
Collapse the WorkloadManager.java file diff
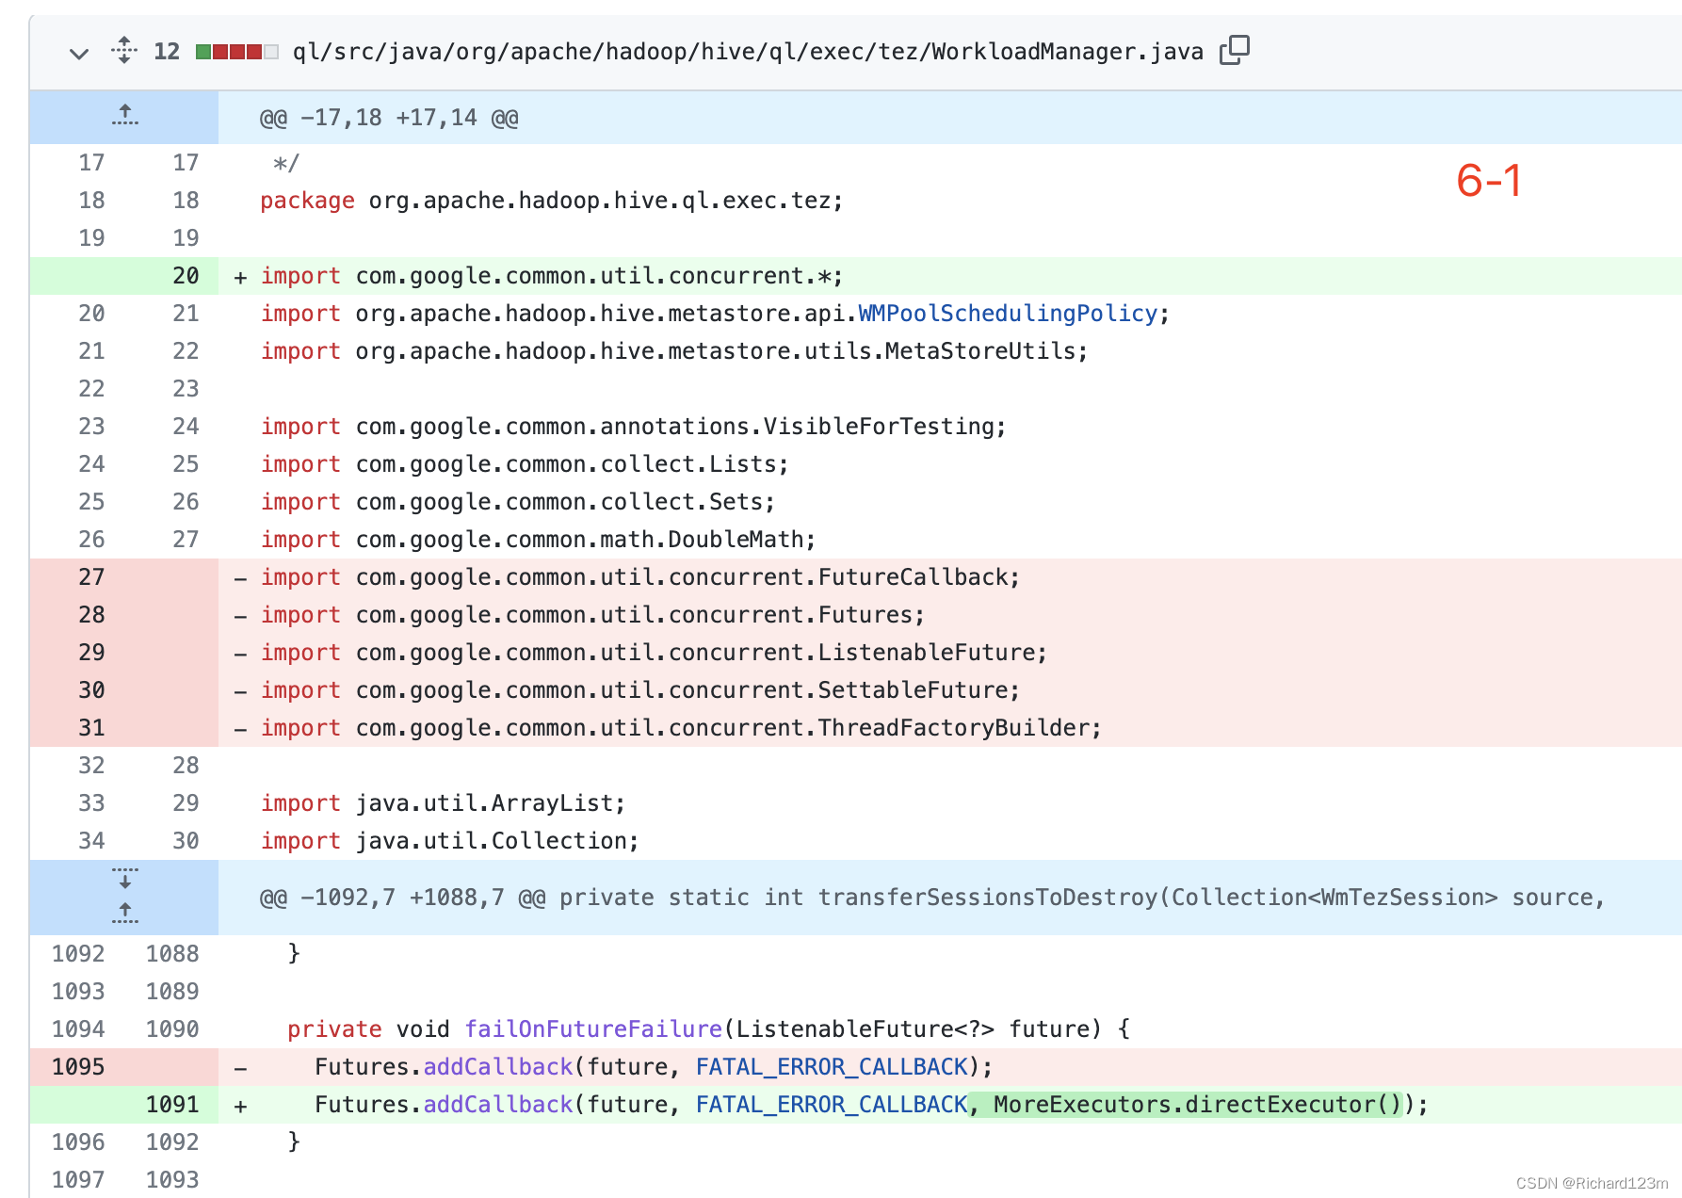point(79,54)
